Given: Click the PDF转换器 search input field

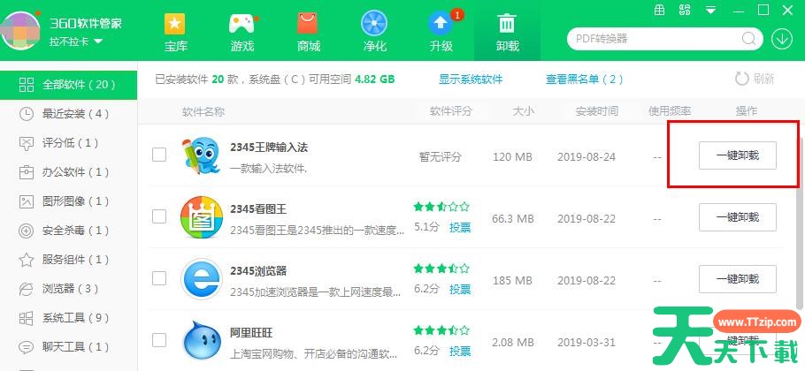Looking at the screenshot, I should (x=655, y=39).
